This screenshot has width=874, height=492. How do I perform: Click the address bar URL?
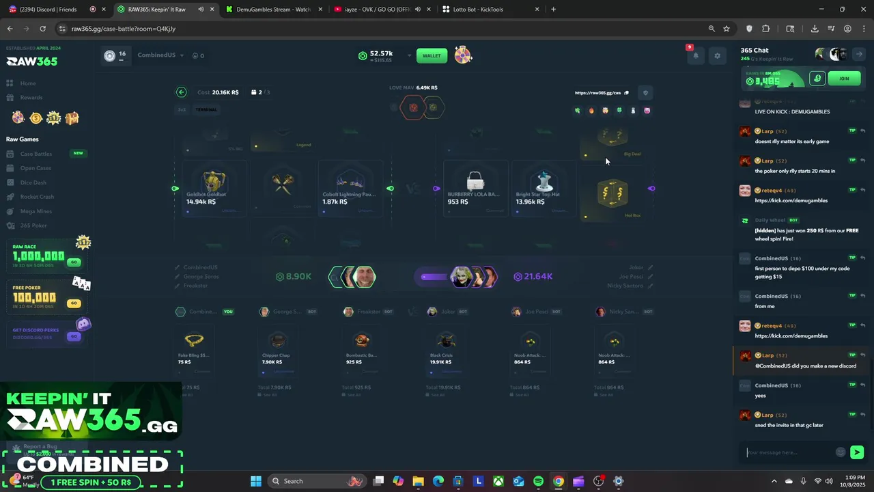[x=124, y=29]
